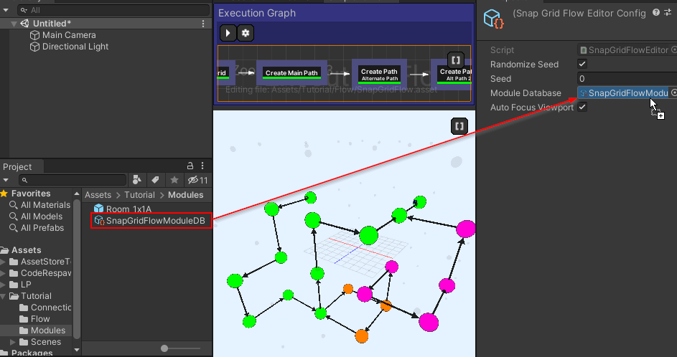Open Project panel options menu

(x=202, y=166)
